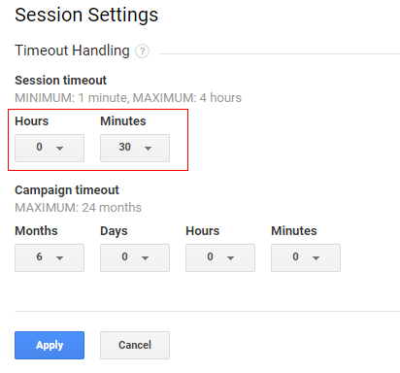
Task: Click the Days column label
Action: coord(114,231)
